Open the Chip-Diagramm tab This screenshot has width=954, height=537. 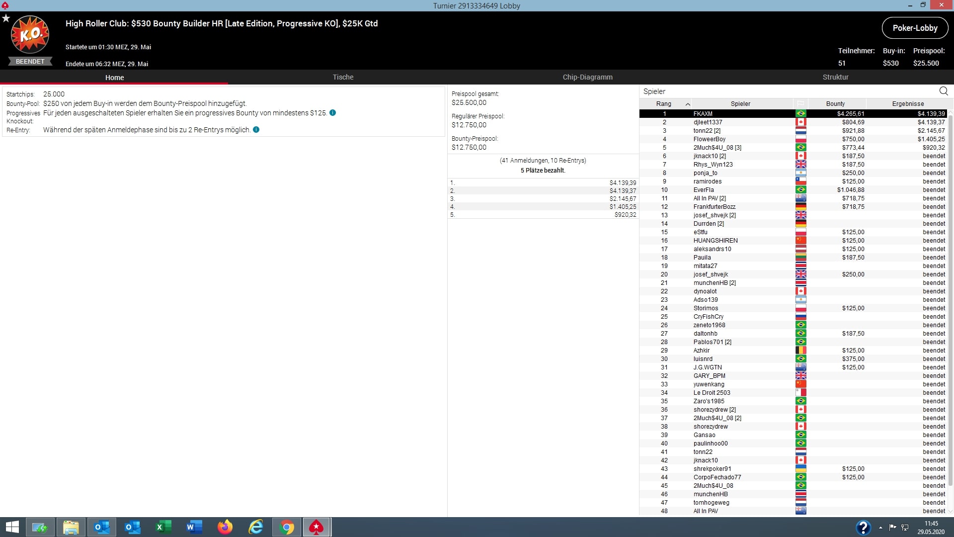tap(587, 77)
